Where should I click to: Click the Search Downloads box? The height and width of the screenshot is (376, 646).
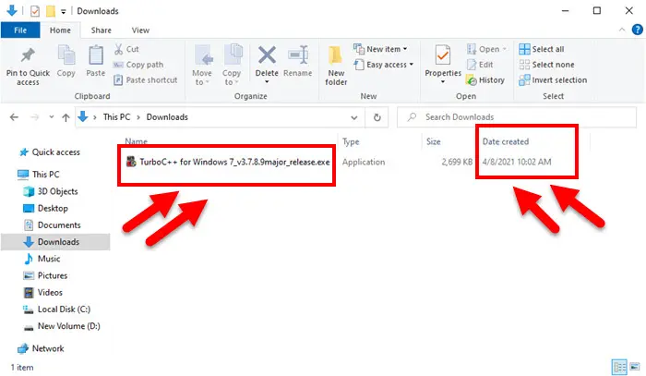[x=516, y=117]
